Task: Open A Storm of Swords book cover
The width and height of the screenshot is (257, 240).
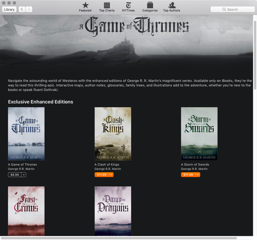Action: pyautogui.click(x=199, y=134)
